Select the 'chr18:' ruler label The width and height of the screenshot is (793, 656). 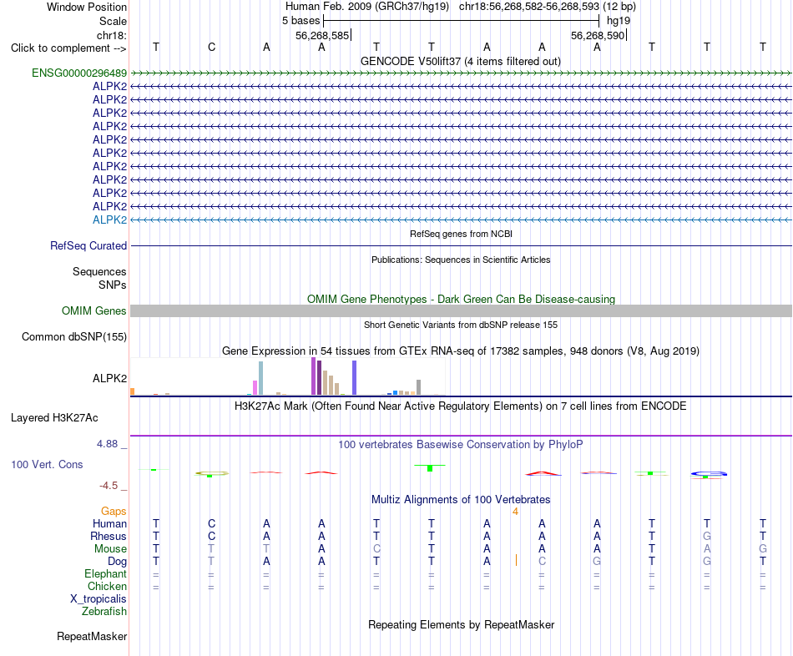112,35
